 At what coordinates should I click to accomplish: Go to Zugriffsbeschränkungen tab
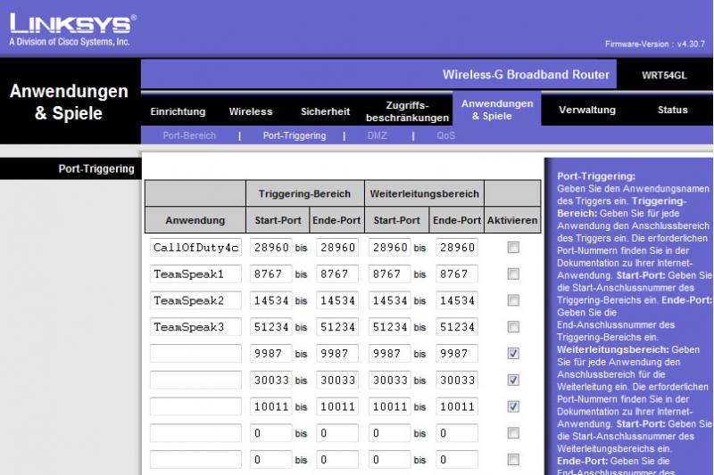(407, 111)
